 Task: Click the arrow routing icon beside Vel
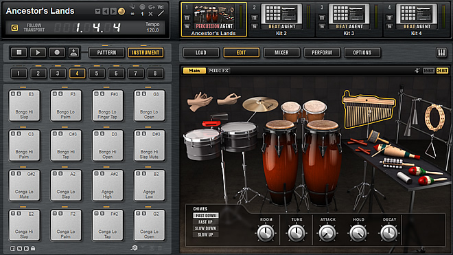(x=152, y=7)
